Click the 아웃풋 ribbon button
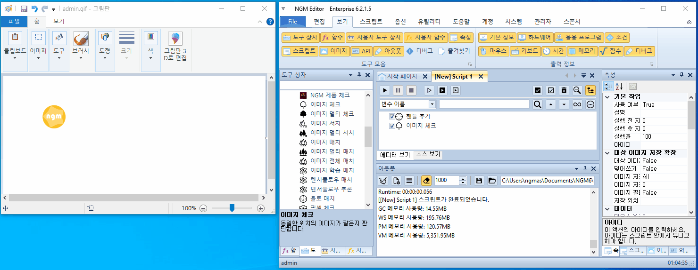This screenshot has height=270, width=698. pos(388,51)
